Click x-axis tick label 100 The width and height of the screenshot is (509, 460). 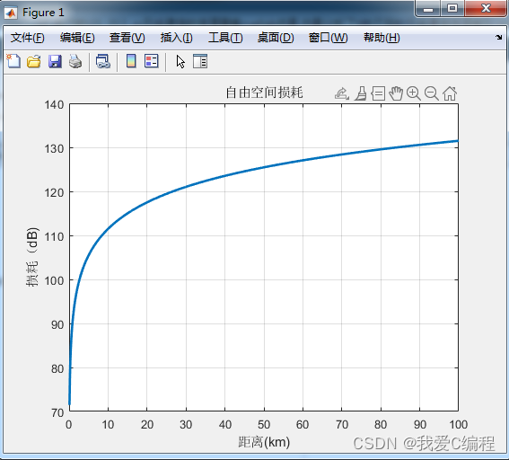(x=458, y=424)
